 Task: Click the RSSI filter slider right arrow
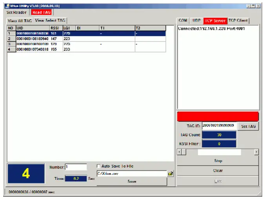point(256,152)
